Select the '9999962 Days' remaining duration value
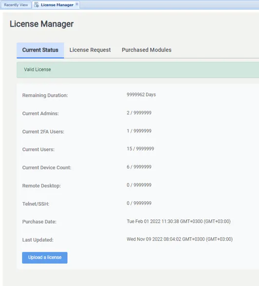The height and width of the screenshot is (286, 259). pyautogui.click(x=141, y=95)
